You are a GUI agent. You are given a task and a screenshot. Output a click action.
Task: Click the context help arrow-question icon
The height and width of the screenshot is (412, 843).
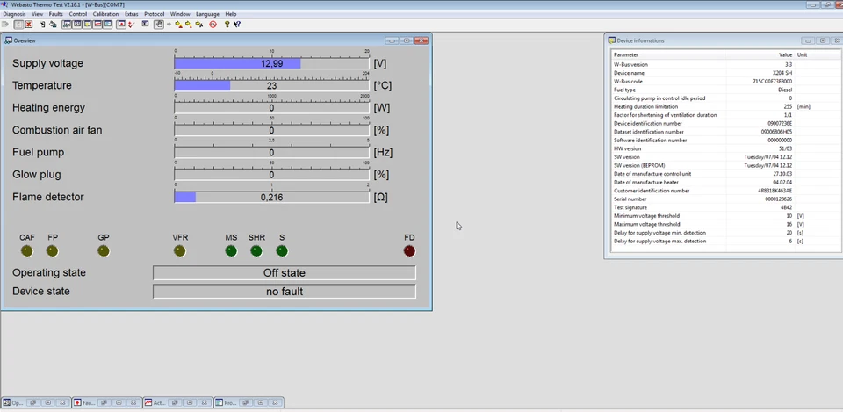click(x=236, y=25)
